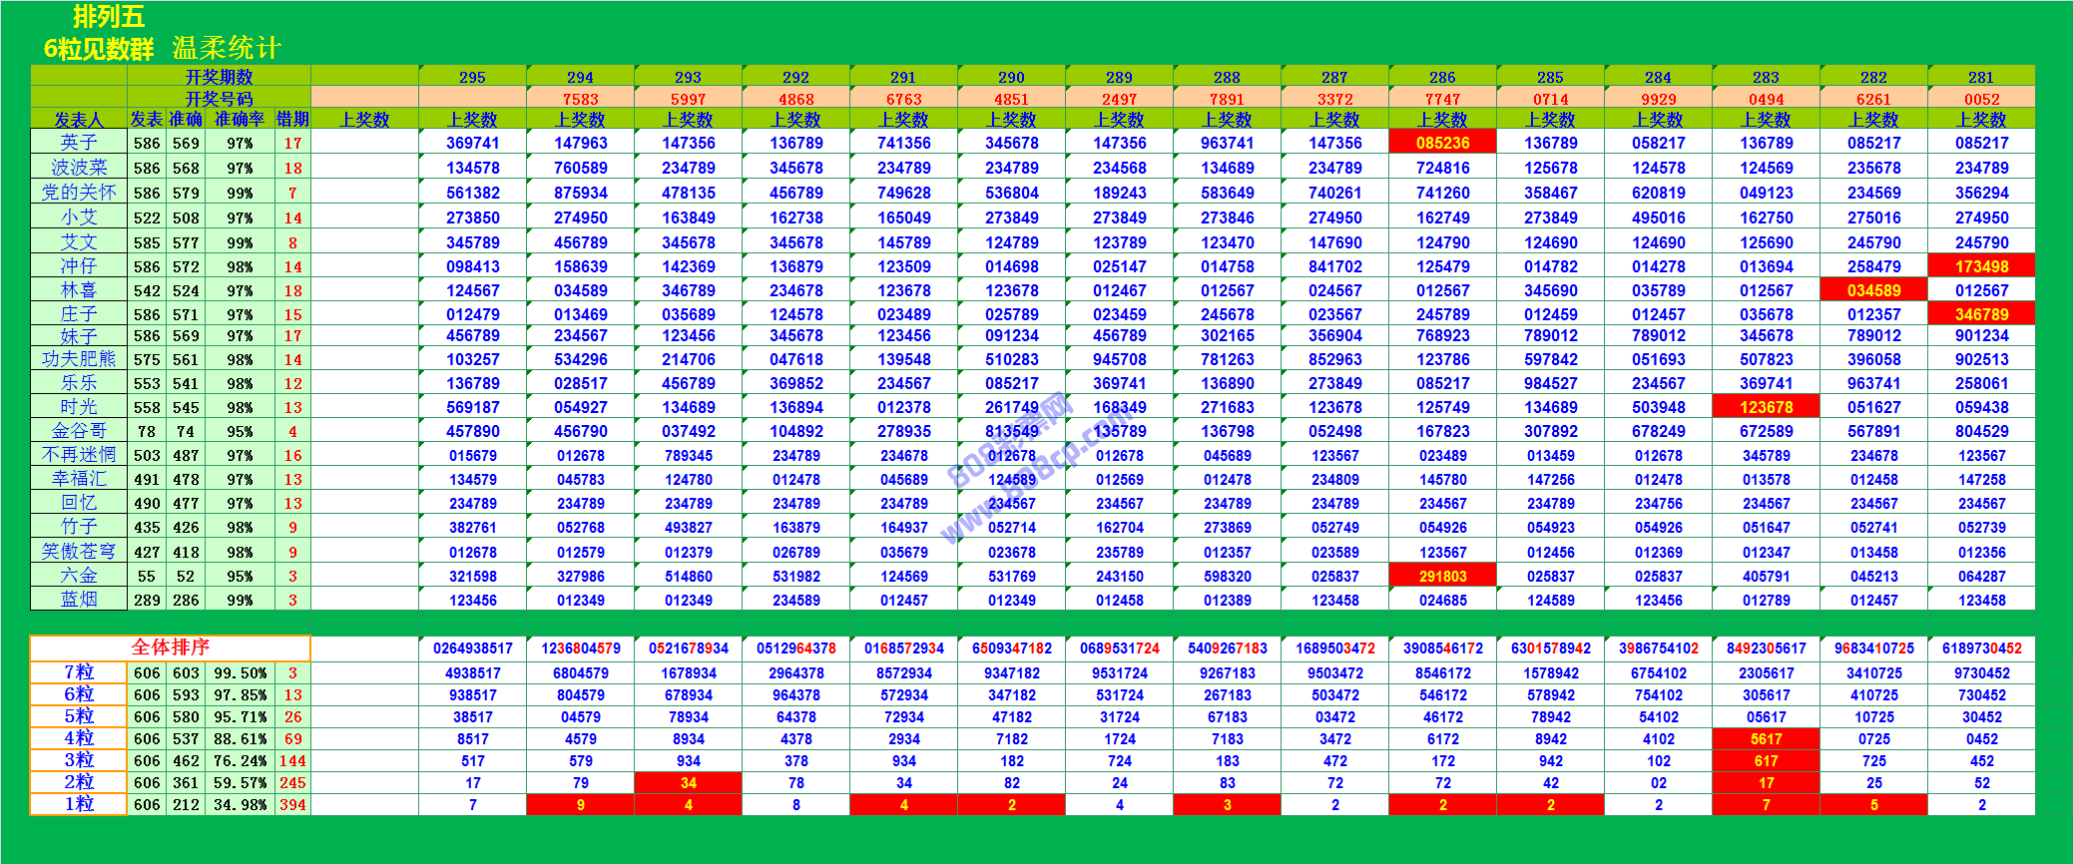The width and height of the screenshot is (2073, 864).
Task: Select red highlighted cell 085236
Action: click(x=1442, y=143)
